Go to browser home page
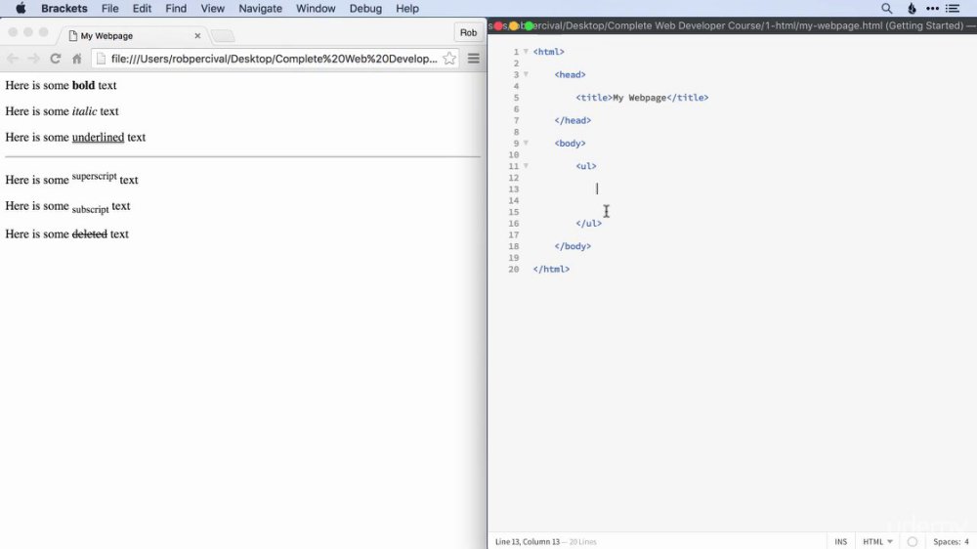 76,59
